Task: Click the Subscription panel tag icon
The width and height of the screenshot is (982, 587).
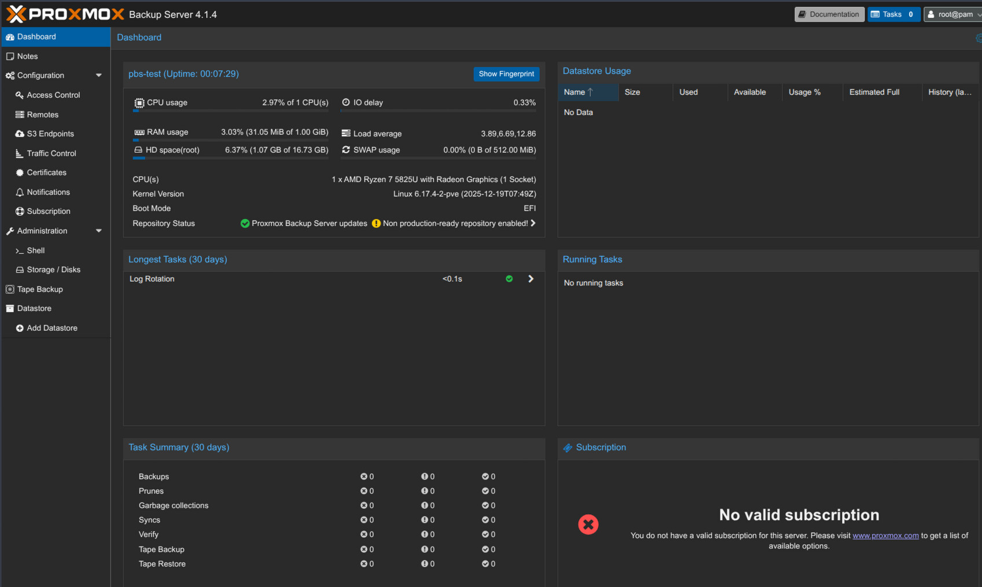Action: pyautogui.click(x=568, y=448)
